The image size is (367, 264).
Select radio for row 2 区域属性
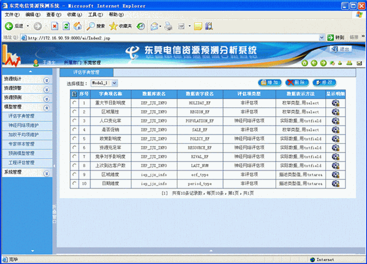coord(74,112)
